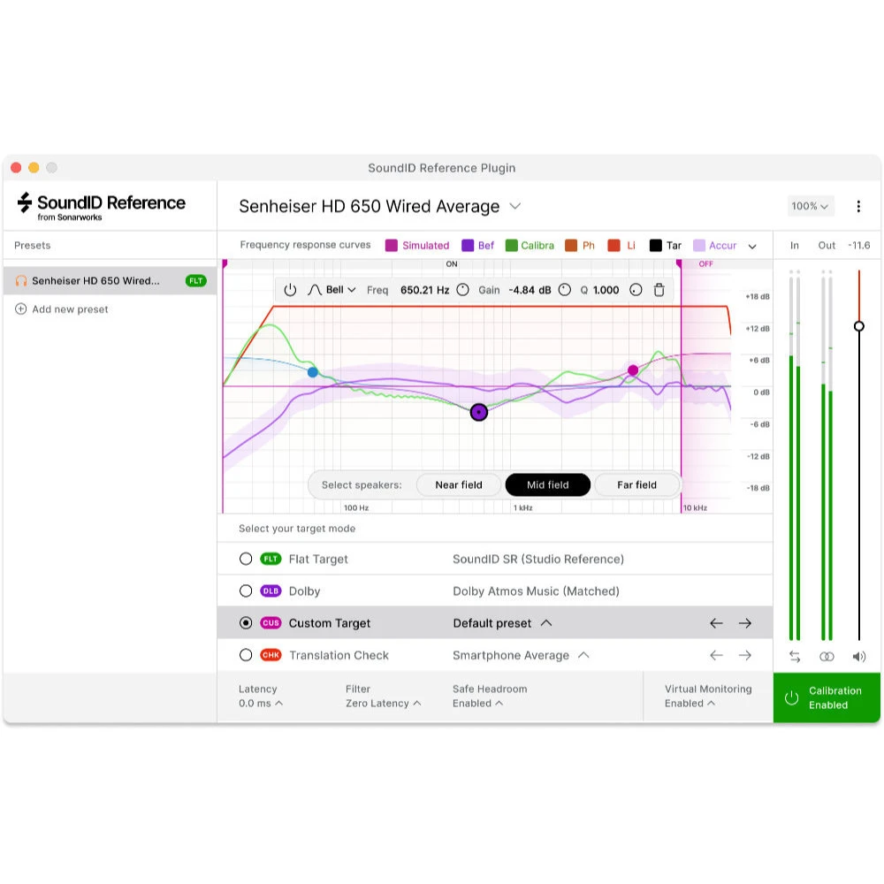Open the Bell filter type dropdown

click(x=332, y=290)
